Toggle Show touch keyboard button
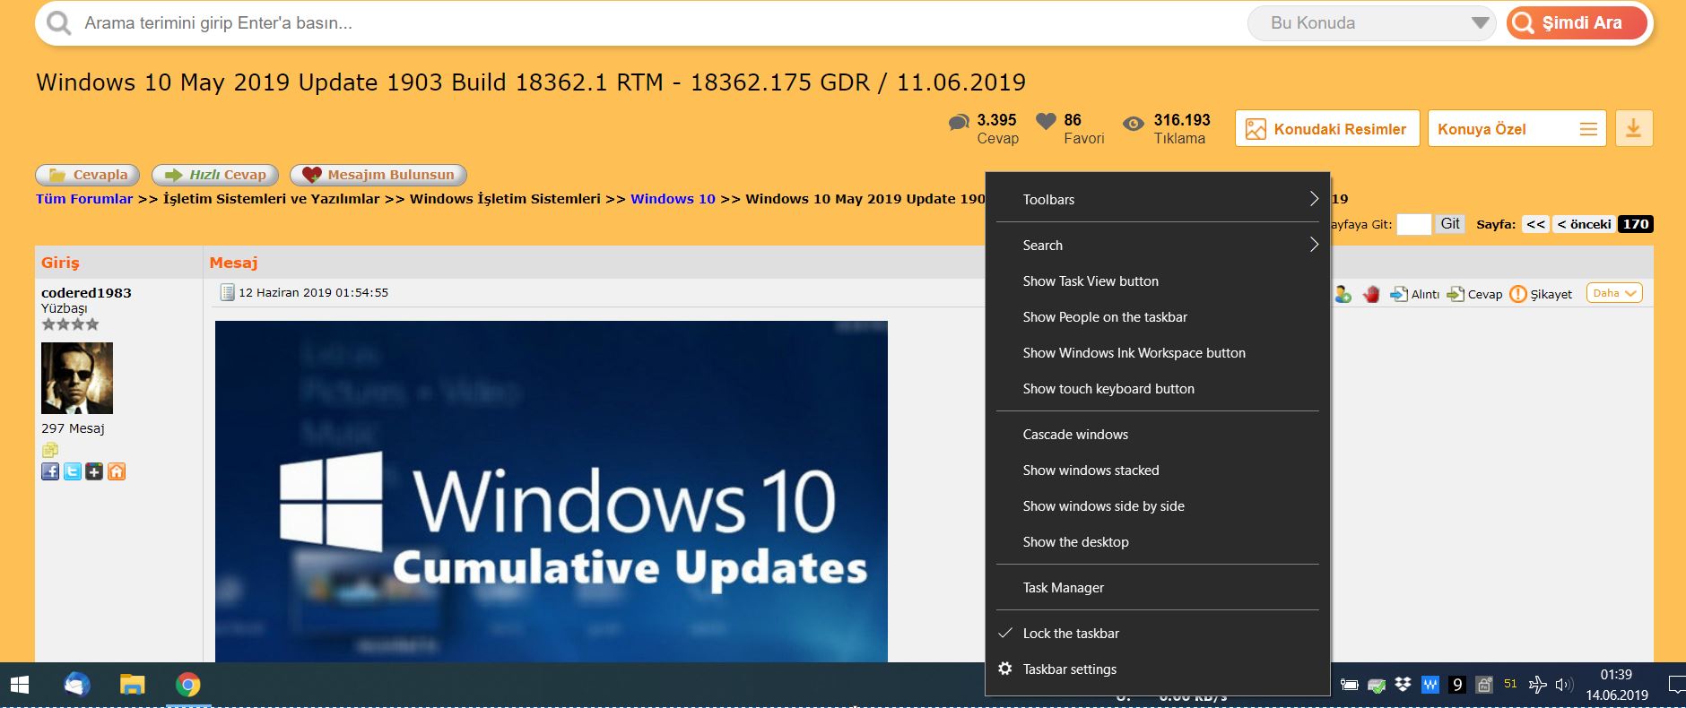1686x708 pixels. [1157, 389]
